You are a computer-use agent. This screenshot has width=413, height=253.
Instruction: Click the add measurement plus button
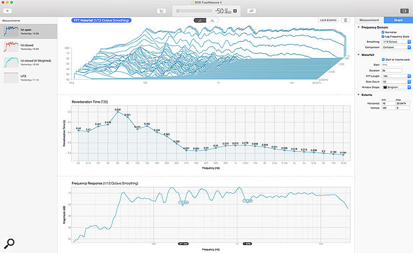(7, 11)
